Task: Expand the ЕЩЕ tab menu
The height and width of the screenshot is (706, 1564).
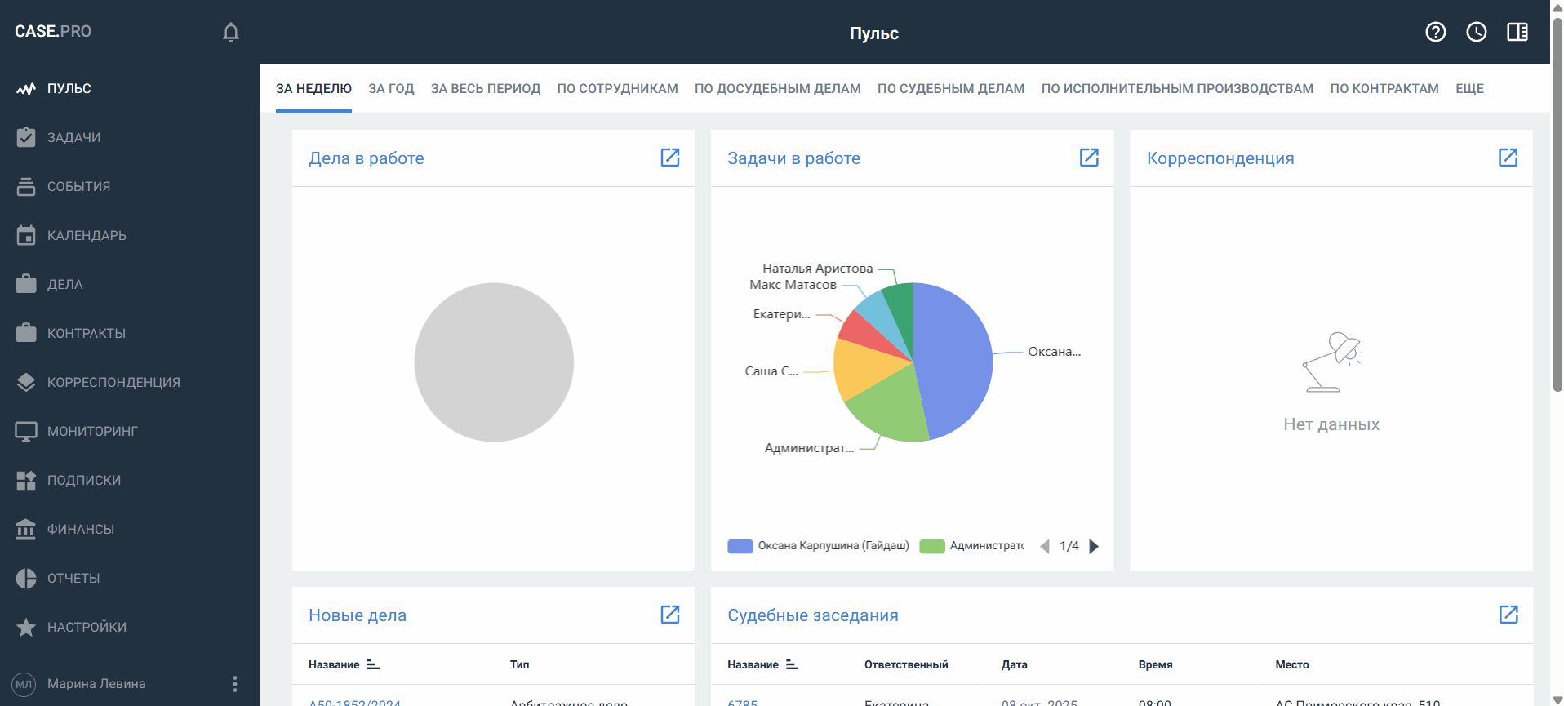Action: point(1469,88)
